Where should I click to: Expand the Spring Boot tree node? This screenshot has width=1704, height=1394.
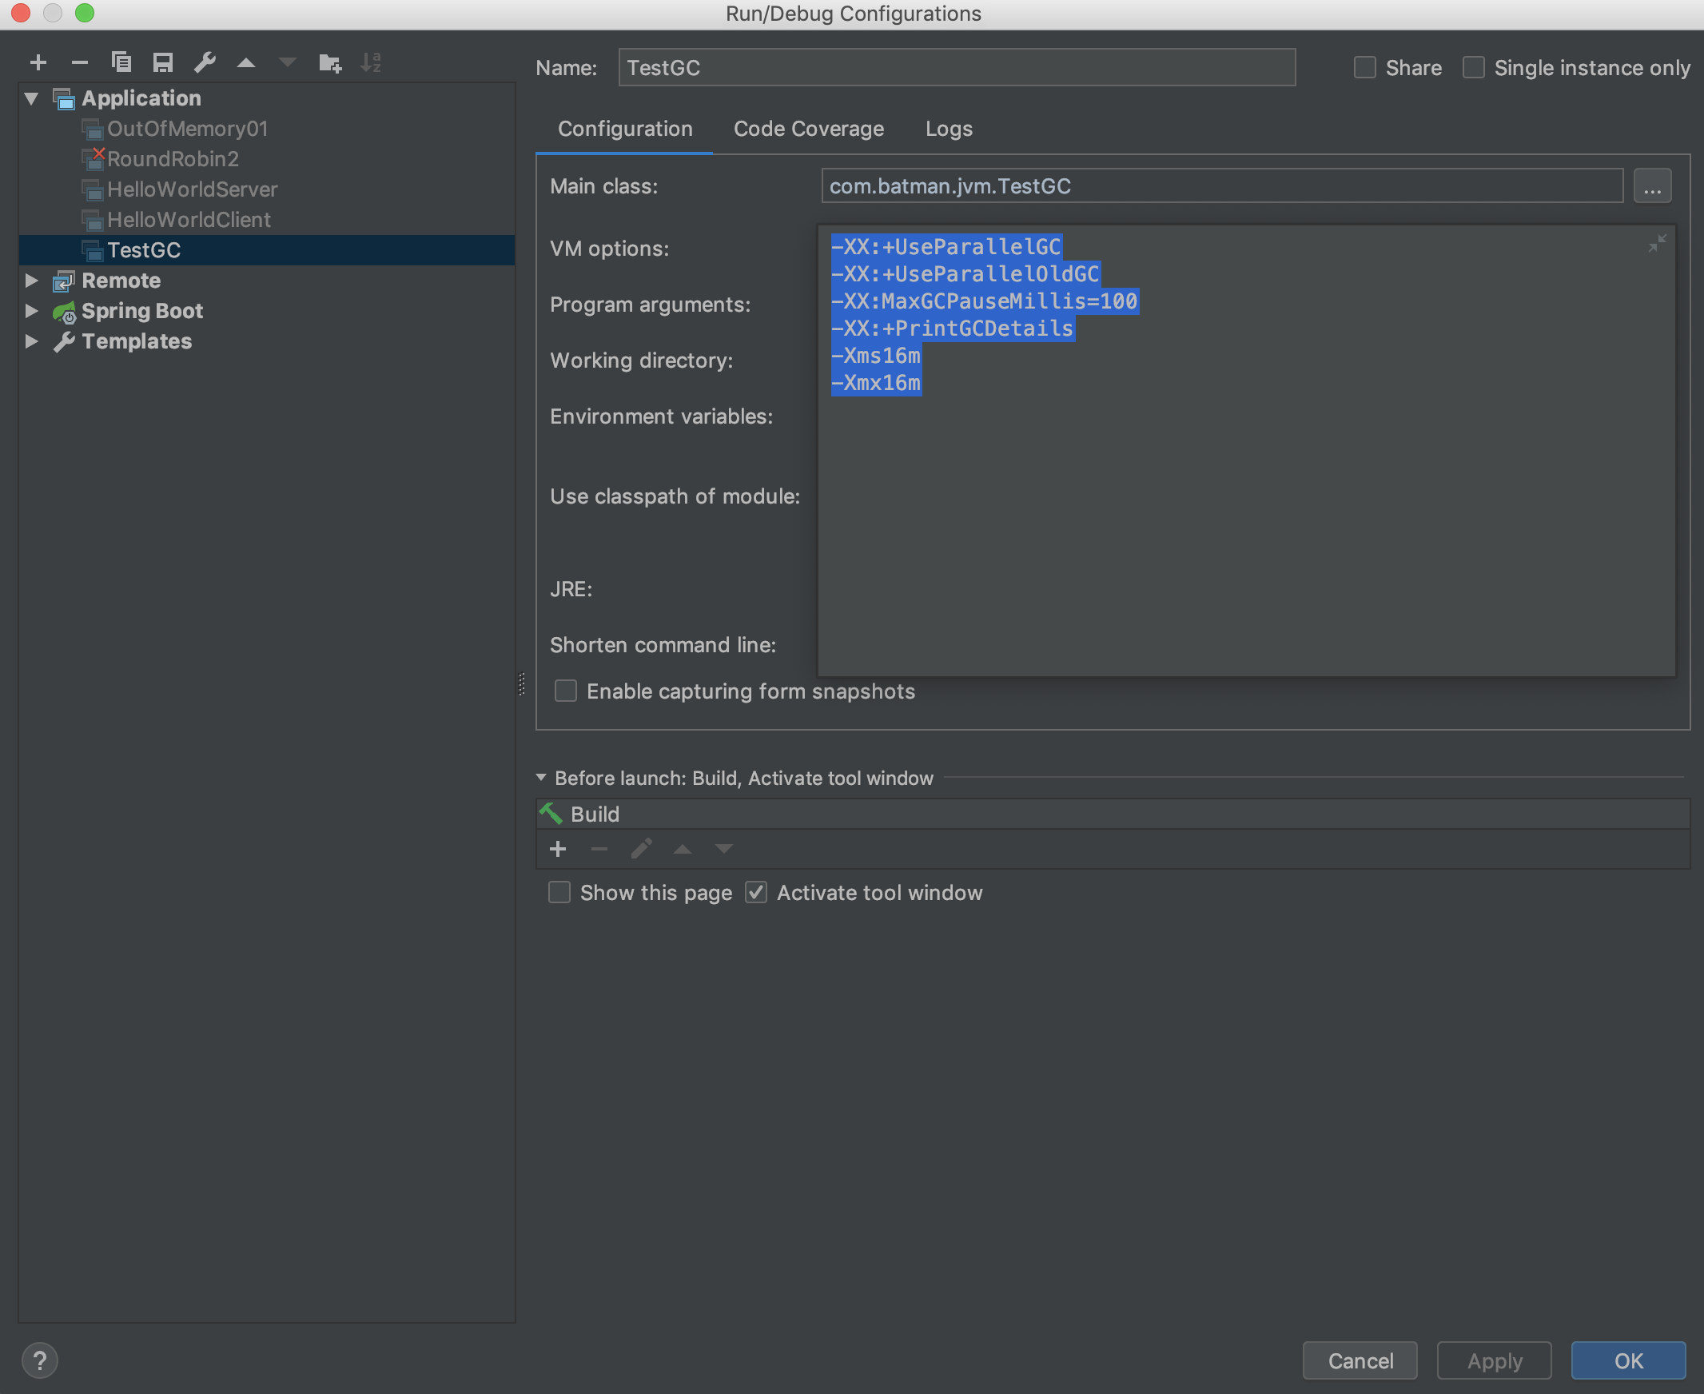31,311
